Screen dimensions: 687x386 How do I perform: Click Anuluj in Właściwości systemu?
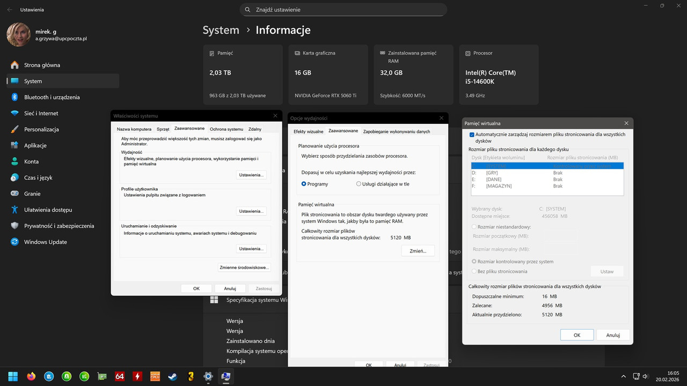pos(230,288)
